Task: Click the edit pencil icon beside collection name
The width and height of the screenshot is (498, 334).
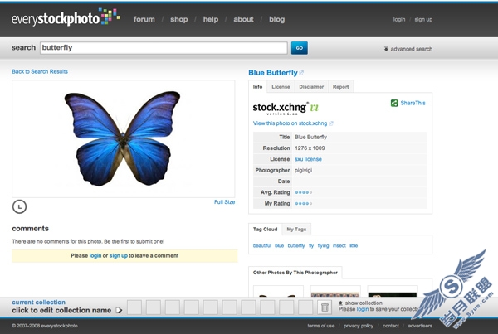Action: (119, 310)
